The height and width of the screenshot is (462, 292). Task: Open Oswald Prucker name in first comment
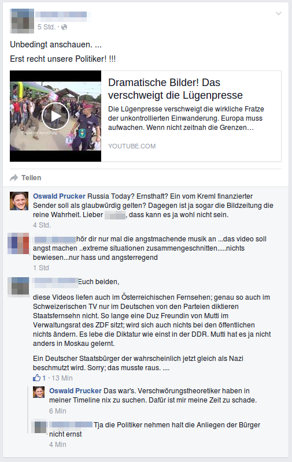[59, 196]
